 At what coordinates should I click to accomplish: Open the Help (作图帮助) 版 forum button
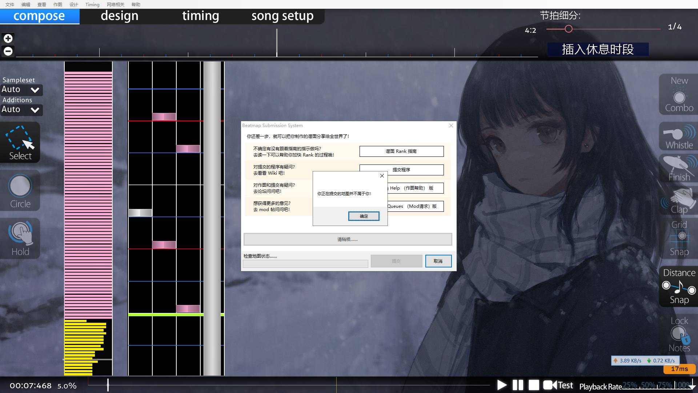tap(416, 188)
